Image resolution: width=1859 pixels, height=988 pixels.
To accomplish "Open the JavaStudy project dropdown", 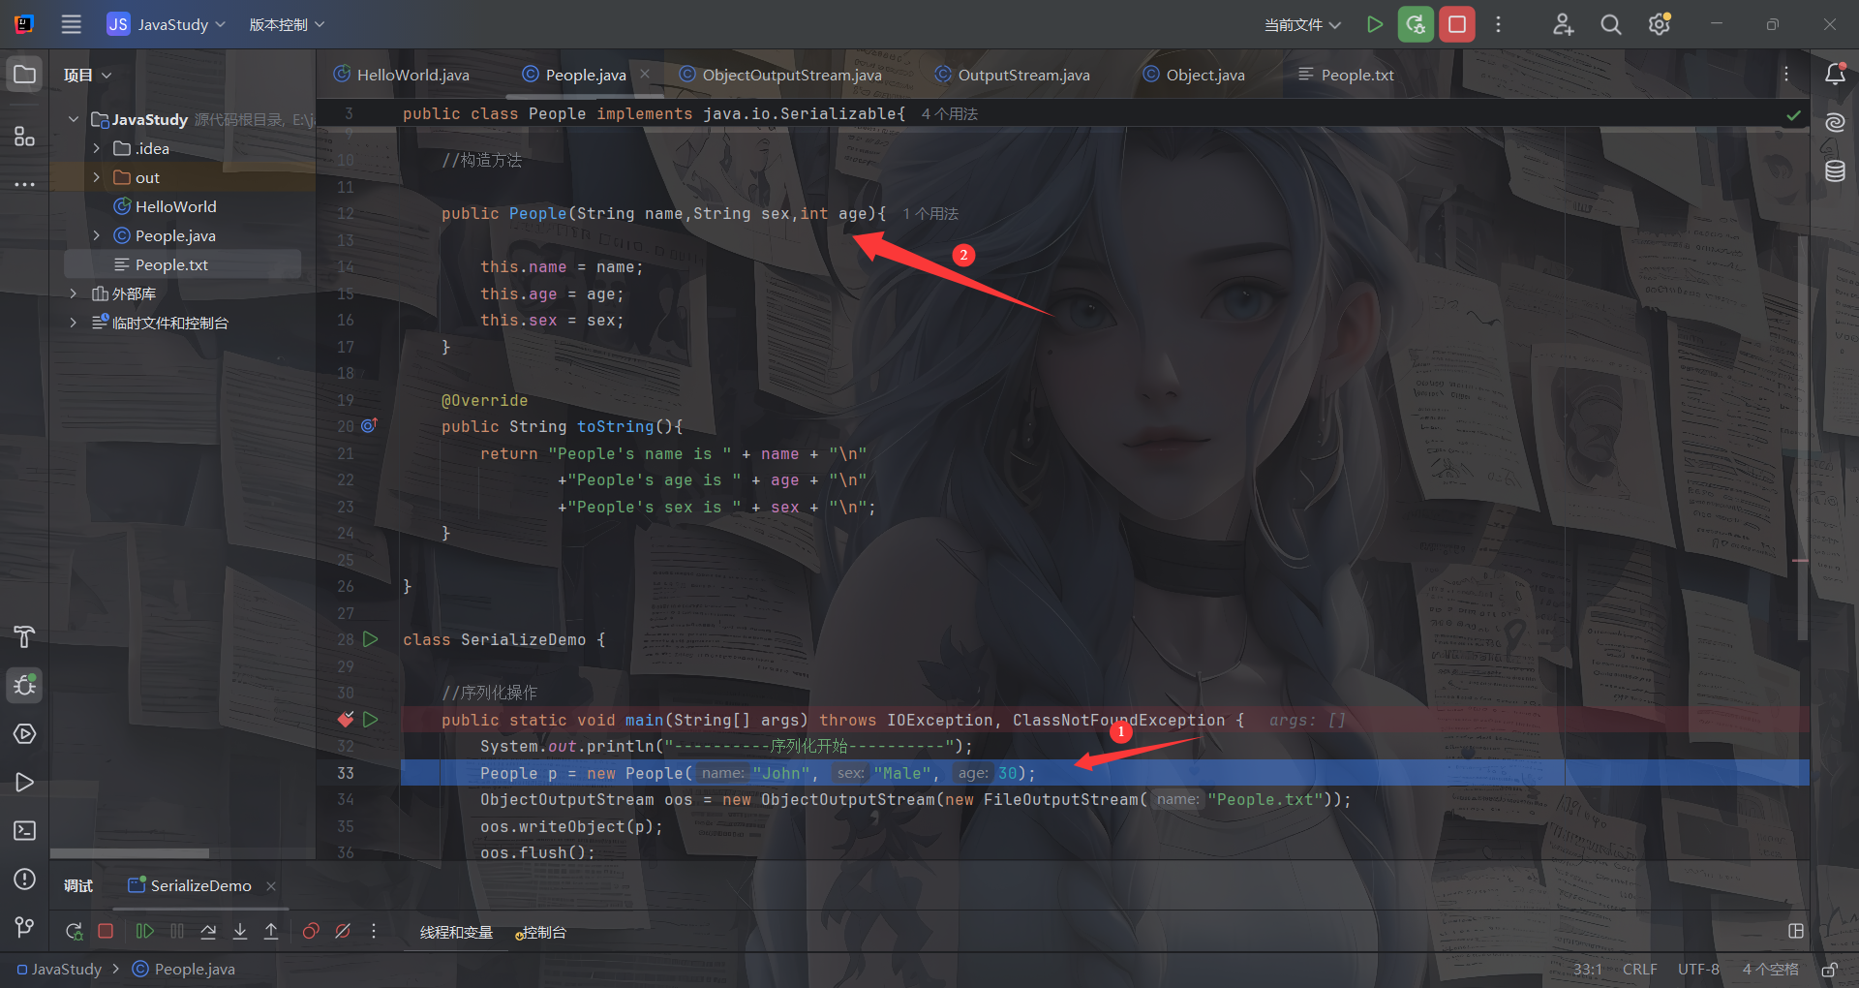I will pos(167,24).
